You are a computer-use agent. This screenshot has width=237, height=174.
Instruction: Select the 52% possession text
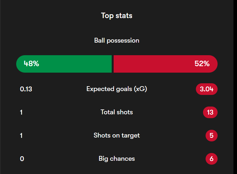click(202, 64)
